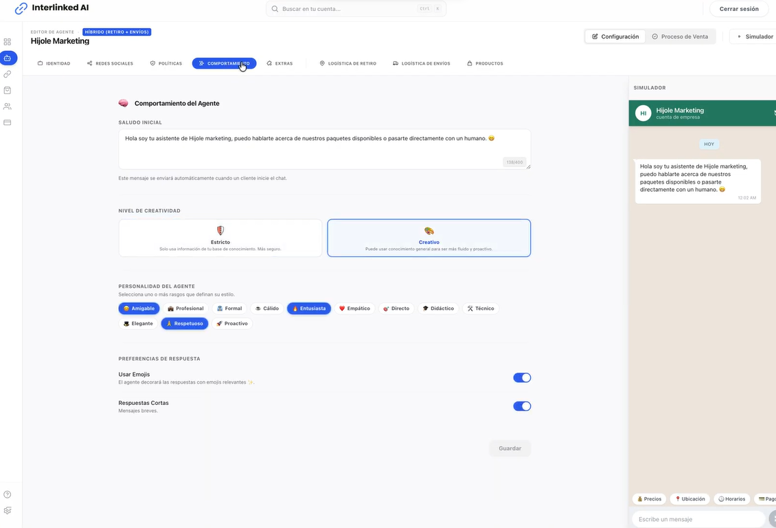Image resolution: width=776 pixels, height=528 pixels.
Task: Open the Configuración dropdown button
Action: [x=614, y=36]
